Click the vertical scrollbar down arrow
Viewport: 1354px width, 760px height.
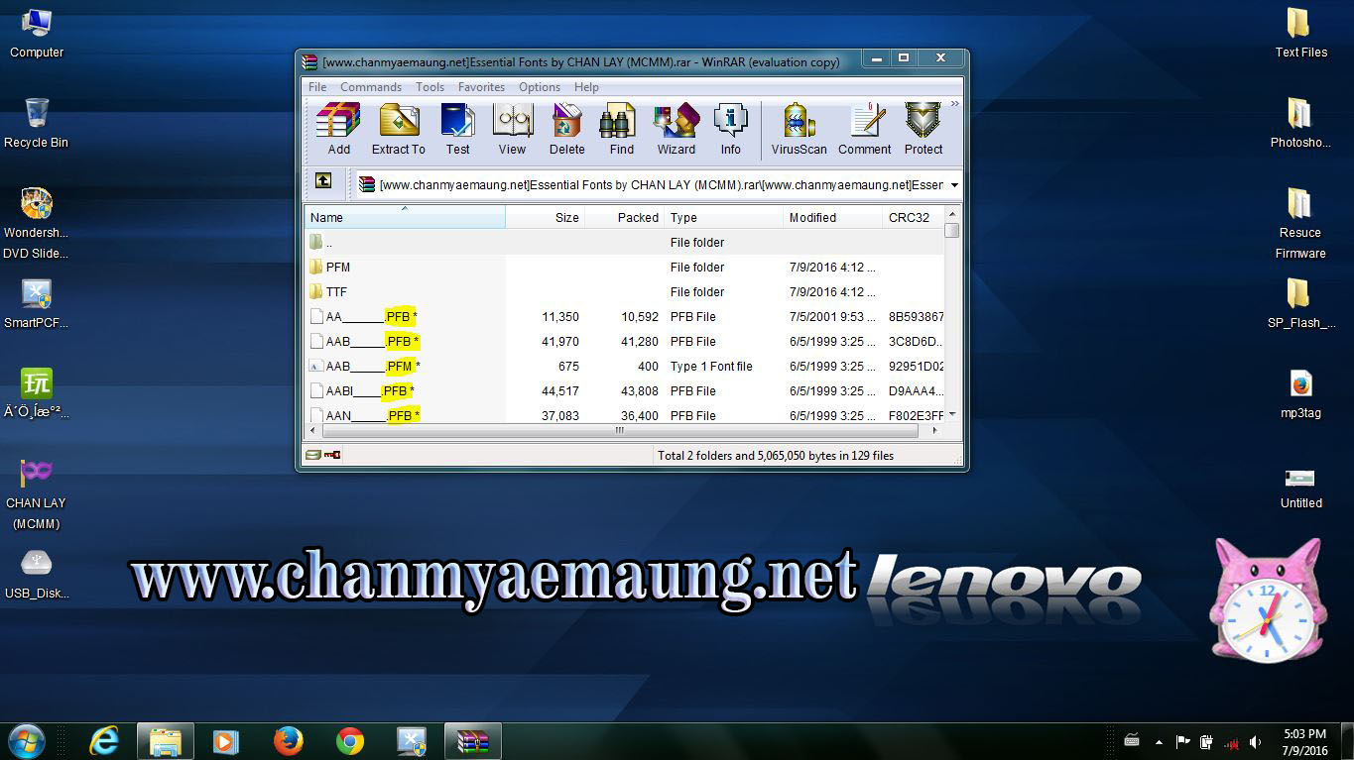pos(952,414)
